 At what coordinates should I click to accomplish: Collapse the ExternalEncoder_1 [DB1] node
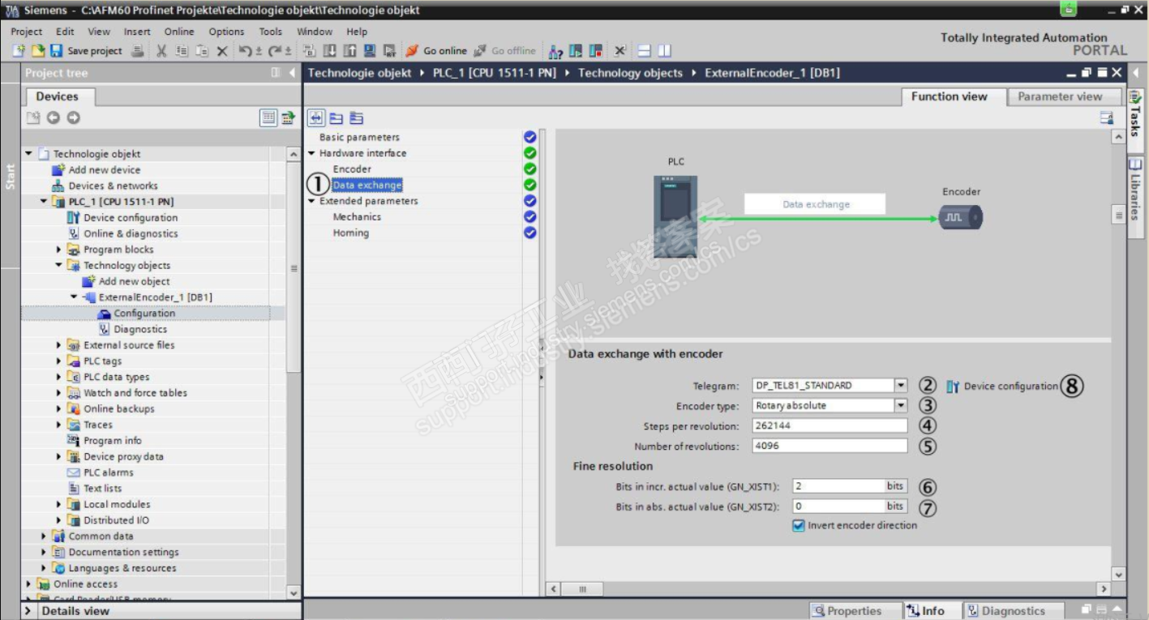coord(75,297)
